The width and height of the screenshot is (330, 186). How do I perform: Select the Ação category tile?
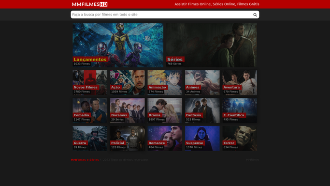point(128,83)
